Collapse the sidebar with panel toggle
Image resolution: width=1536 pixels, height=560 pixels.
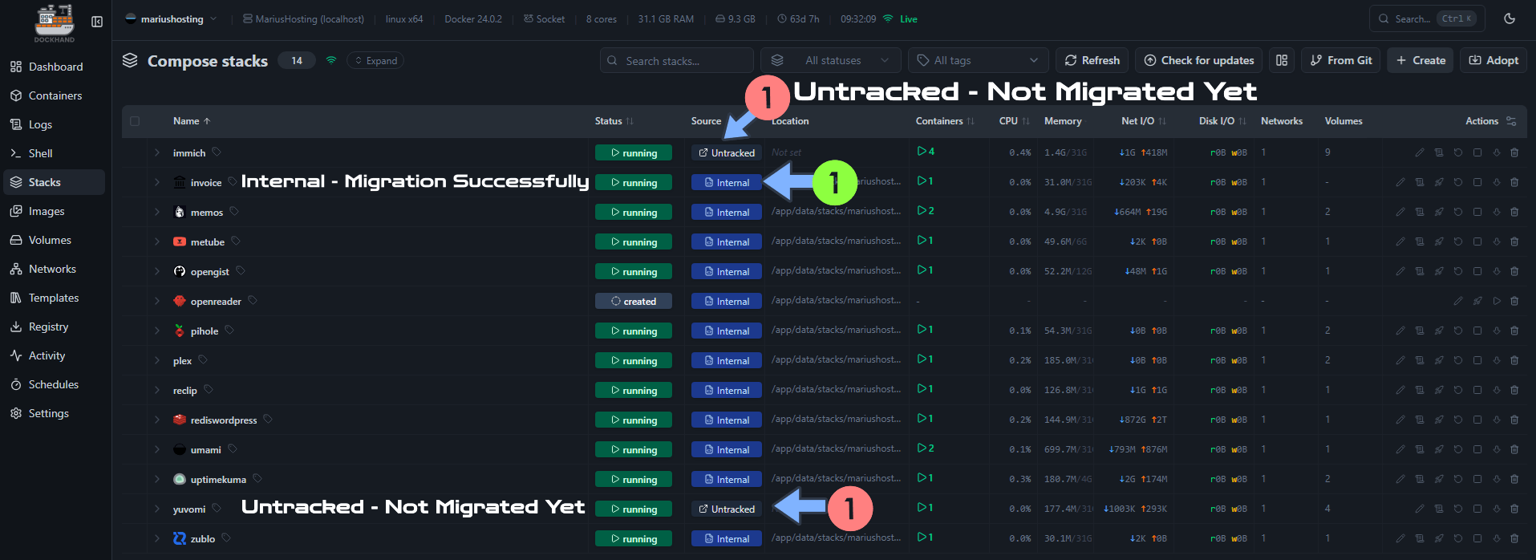pyautogui.click(x=97, y=22)
